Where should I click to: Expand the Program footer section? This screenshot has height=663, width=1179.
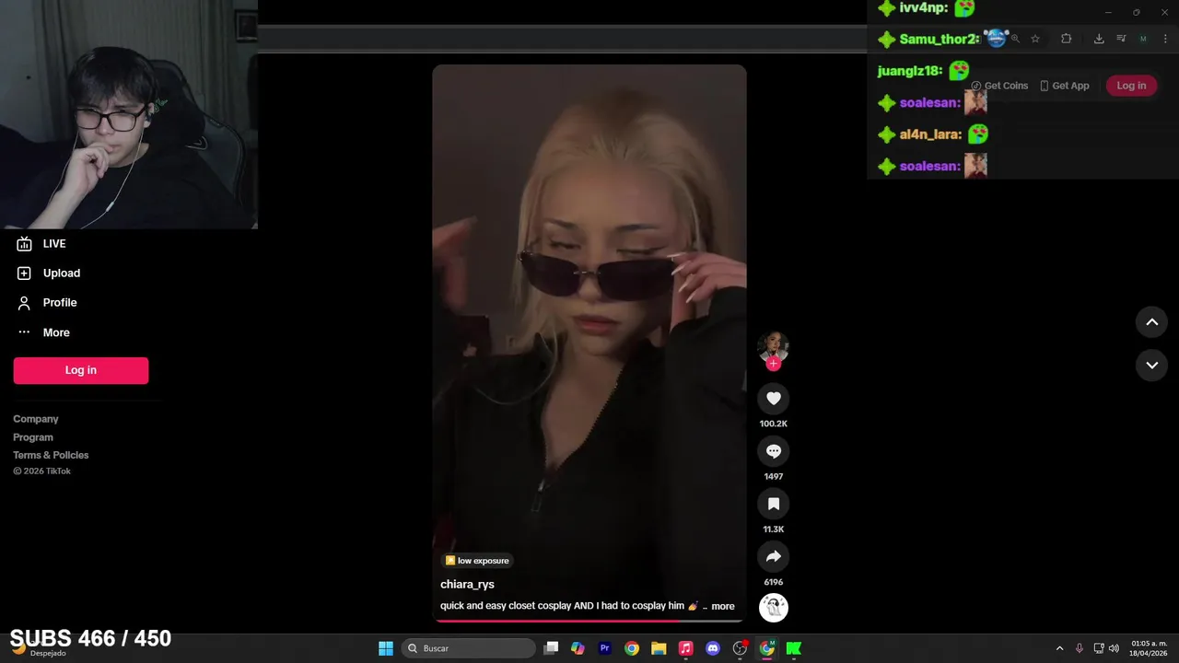point(33,437)
